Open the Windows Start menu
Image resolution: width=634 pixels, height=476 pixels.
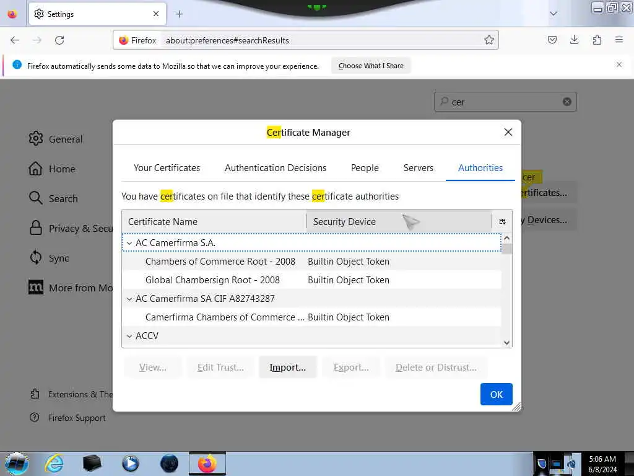16,464
